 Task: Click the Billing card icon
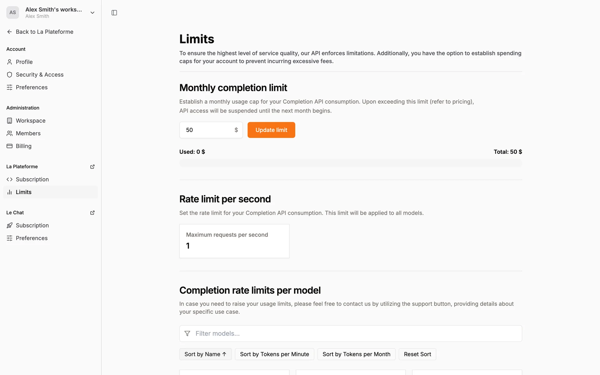(x=9, y=146)
